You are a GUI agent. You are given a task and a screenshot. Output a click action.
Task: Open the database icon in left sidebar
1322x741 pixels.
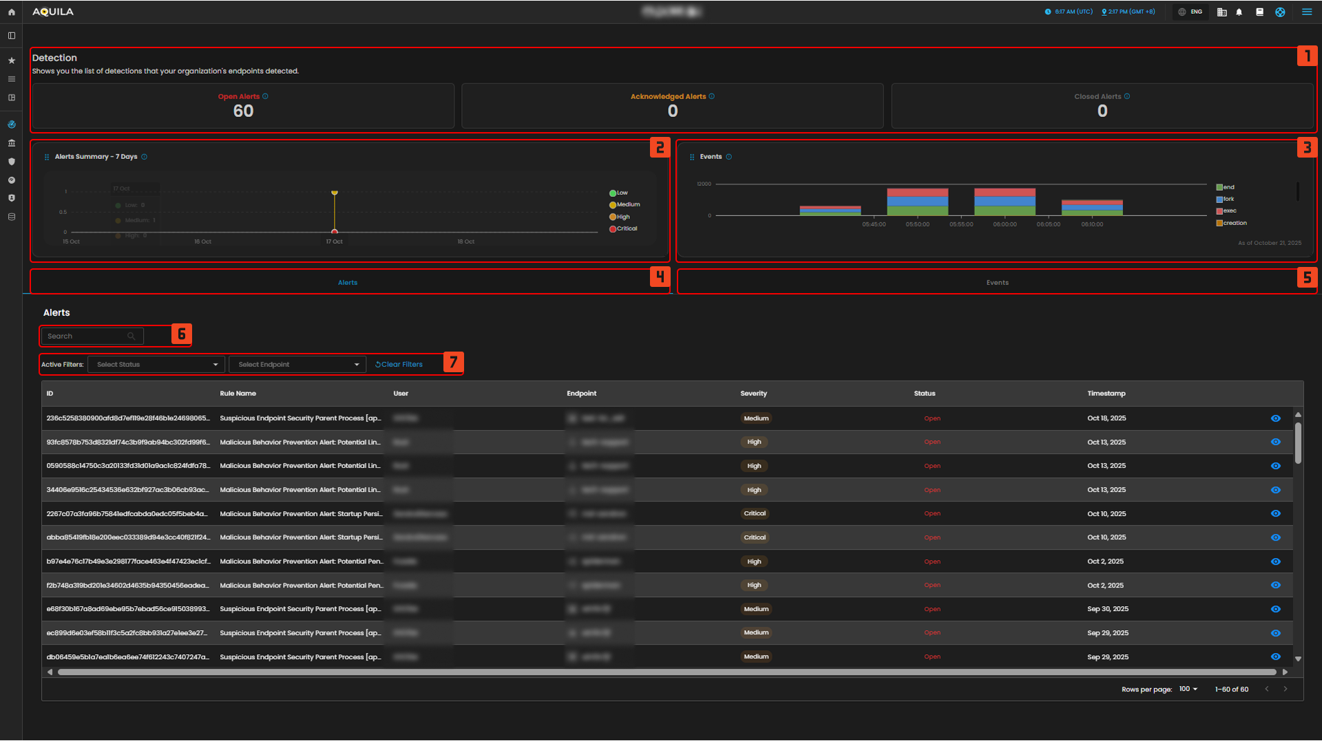[11, 217]
